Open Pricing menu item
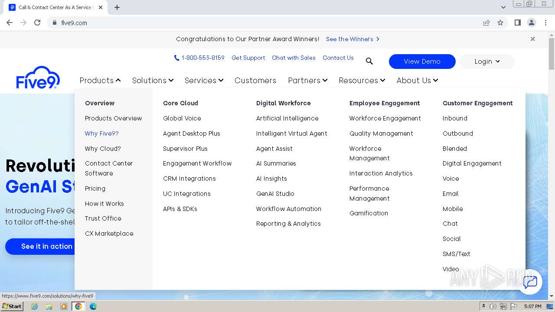The height and width of the screenshot is (312, 555). tap(95, 188)
